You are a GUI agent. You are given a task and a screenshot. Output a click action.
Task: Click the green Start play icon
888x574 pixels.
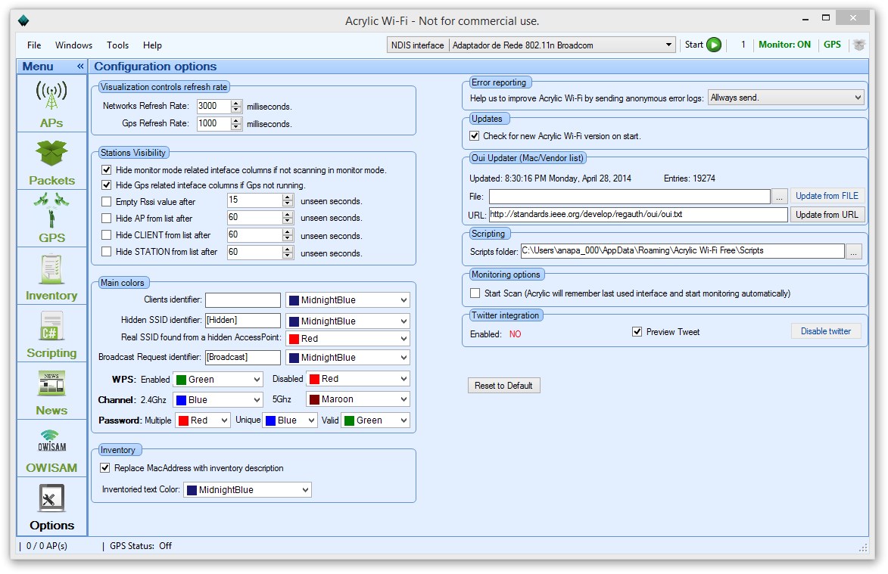[714, 45]
